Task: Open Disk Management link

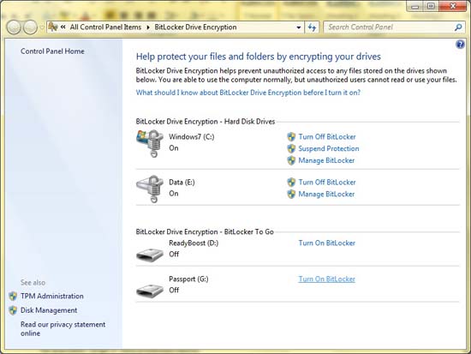Action: (x=49, y=310)
